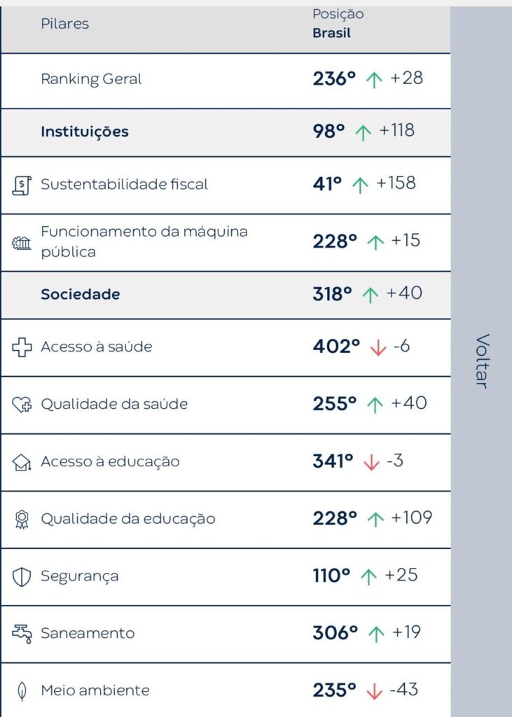Click the Acesso à saúde cross icon
Viewport: 512px width, 717px height.
(x=22, y=347)
